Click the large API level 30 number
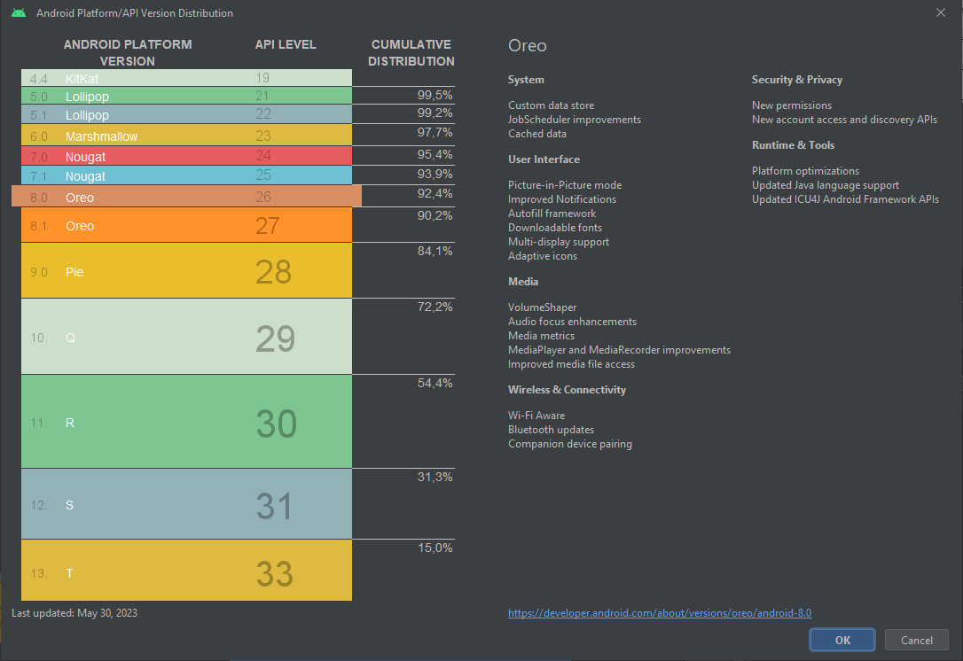Screen dimensions: 963x661 (x=276, y=424)
